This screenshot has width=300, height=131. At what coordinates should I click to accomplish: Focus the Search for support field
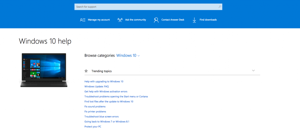click(x=148, y=7)
